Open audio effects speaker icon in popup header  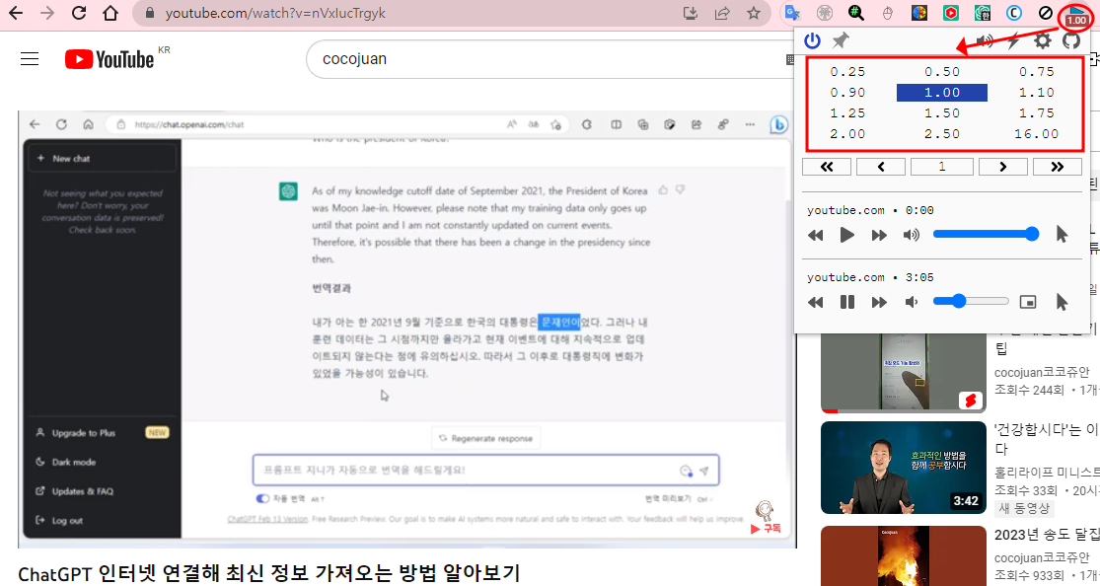click(985, 41)
